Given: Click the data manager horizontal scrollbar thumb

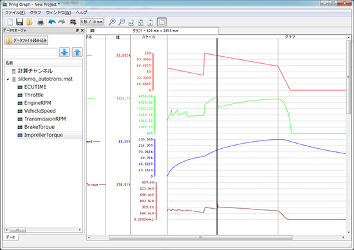Looking at the screenshot, I should click(18, 230).
